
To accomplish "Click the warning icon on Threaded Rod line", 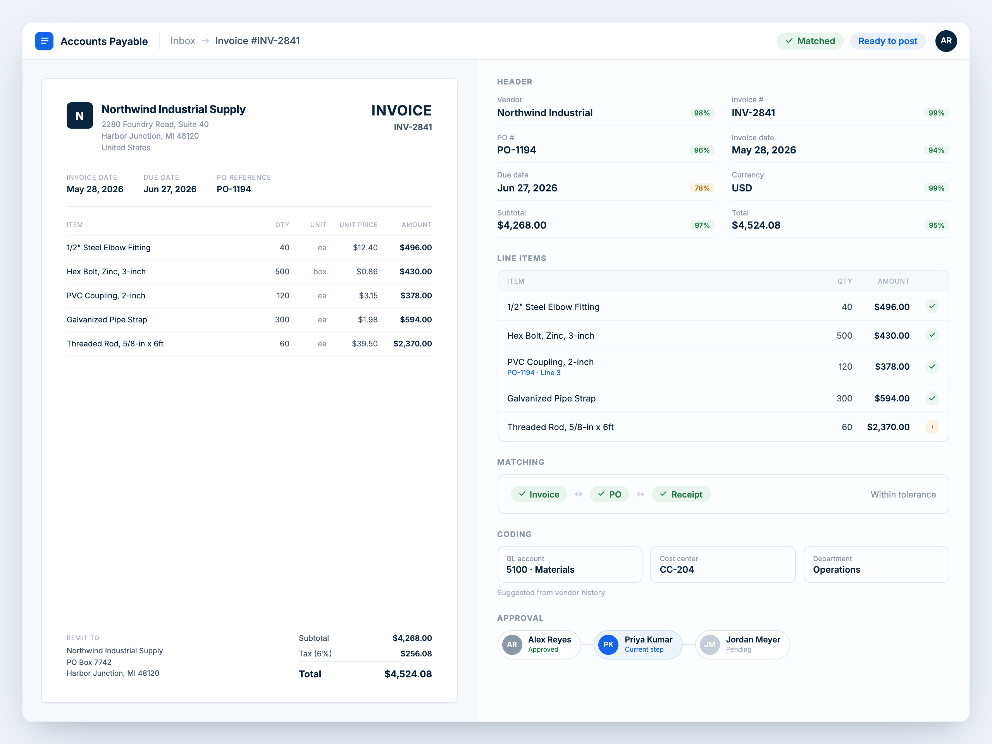I will coord(932,427).
